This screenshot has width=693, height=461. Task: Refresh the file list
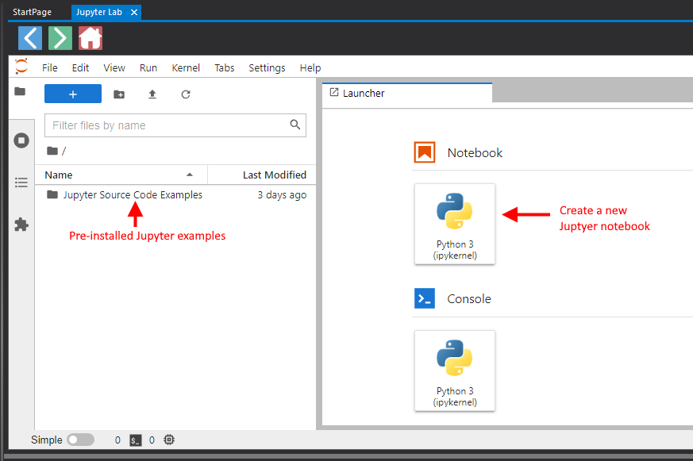[x=186, y=94]
